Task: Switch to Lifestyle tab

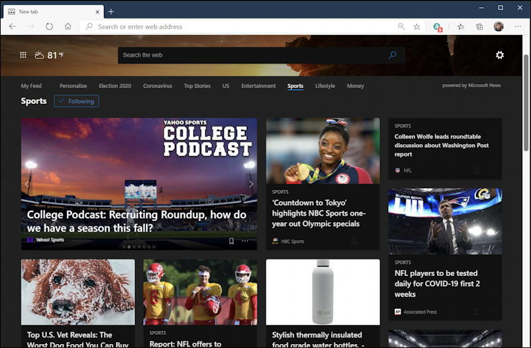Action: pyautogui.click(x=325, y=86)
